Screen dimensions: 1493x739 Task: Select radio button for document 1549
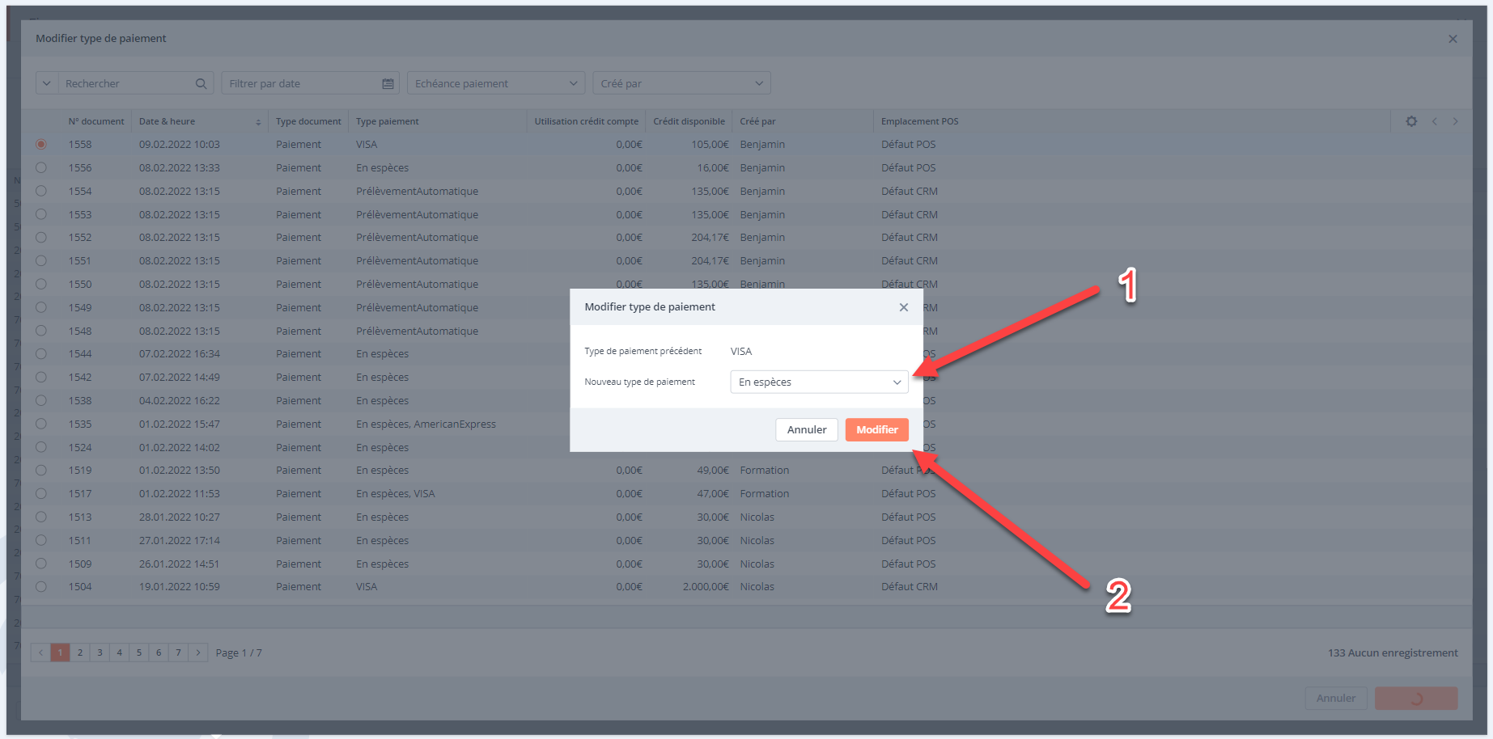(41, 307)
